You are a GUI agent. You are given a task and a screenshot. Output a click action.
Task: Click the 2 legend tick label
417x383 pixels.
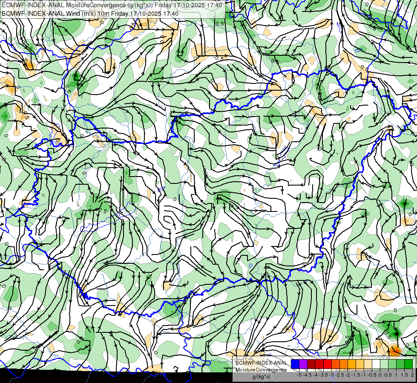(412, 375)
